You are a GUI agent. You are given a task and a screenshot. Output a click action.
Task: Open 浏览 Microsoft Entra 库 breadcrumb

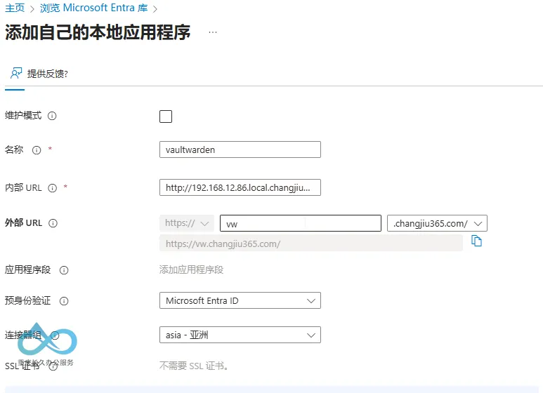(94, 8)
